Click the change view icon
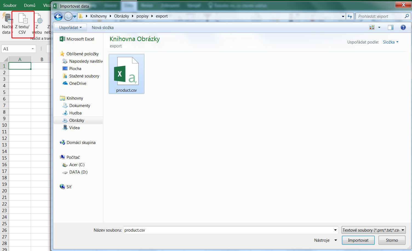Screen dimensions: 412x251 click(x=372, y=27)
